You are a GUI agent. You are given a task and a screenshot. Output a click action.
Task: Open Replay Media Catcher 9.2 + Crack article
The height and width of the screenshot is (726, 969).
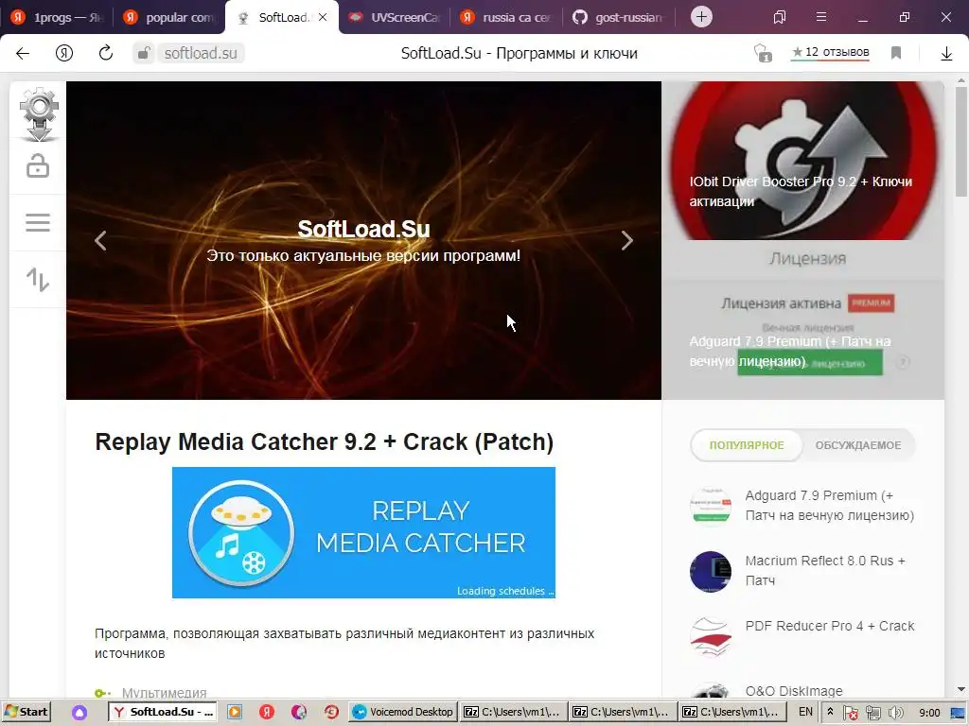[324, 442]
